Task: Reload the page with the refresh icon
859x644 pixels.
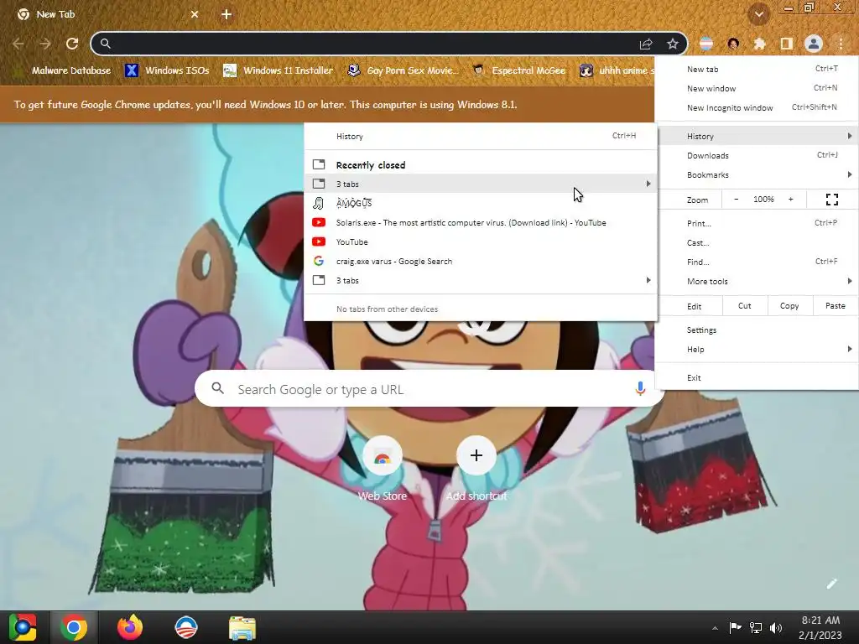Action: click(x=72, y=44)
